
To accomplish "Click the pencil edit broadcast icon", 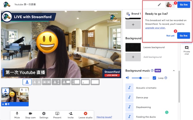I will pyautogui.click(x=159, y=5).
